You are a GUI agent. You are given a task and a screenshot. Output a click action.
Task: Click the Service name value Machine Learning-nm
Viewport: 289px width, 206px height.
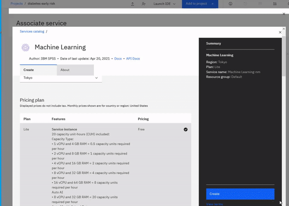244,72
